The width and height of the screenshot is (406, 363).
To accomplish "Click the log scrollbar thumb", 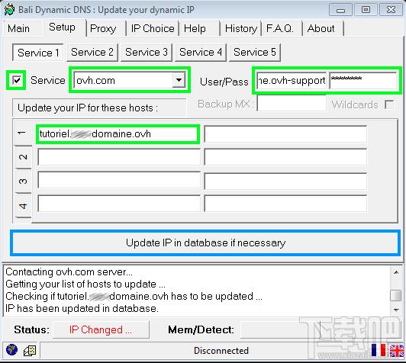I will pyautogui.click(x=396, y=295).
